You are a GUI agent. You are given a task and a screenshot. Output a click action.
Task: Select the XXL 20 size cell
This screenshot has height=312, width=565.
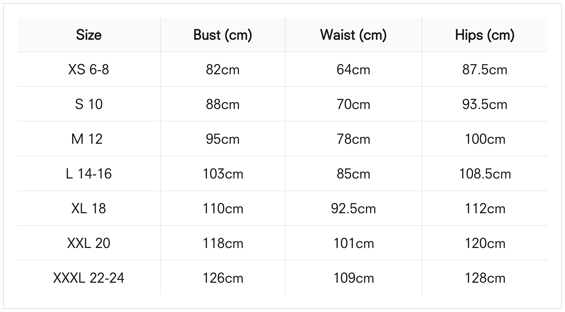(89, 243)
